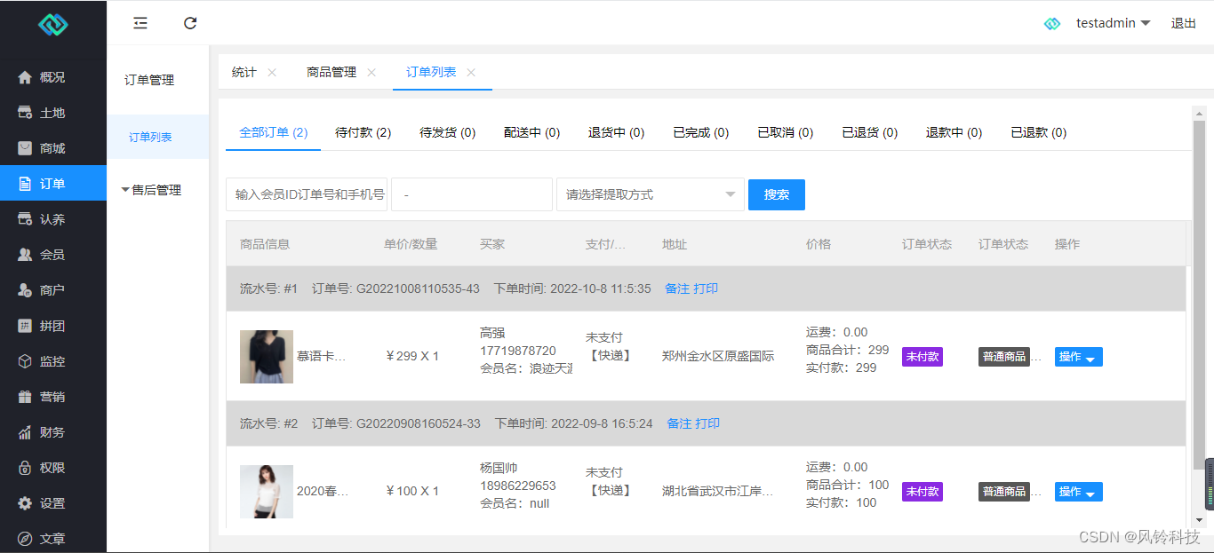Click 普通商品 tag for order #2
Screen dimensions: 1214x553
pos(1004,492)
